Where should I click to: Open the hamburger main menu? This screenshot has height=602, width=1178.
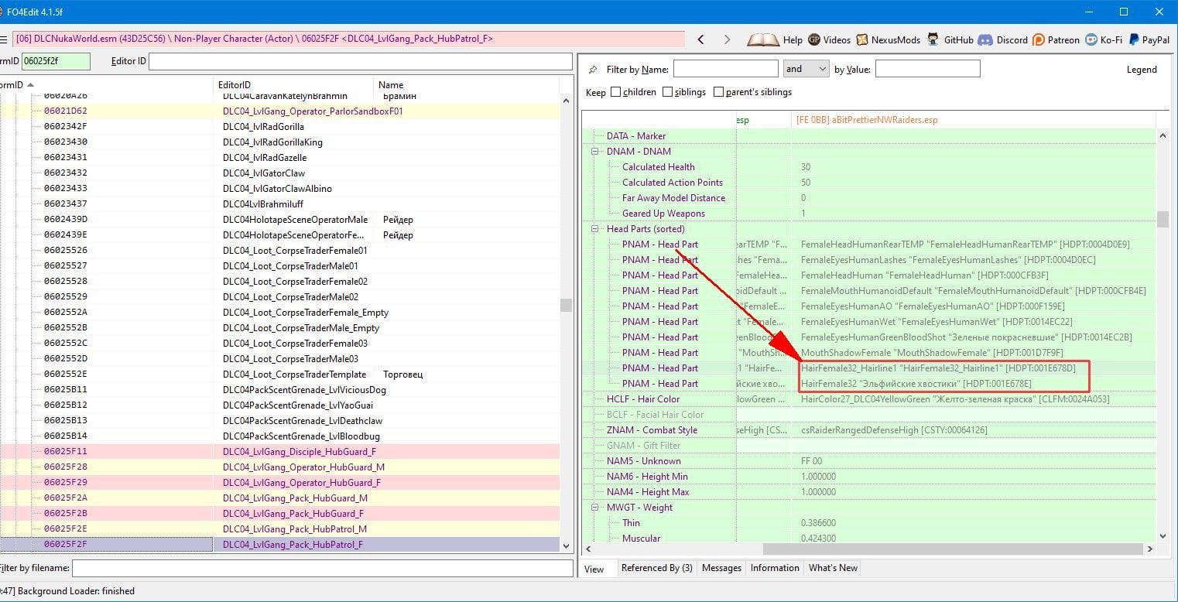3,39
